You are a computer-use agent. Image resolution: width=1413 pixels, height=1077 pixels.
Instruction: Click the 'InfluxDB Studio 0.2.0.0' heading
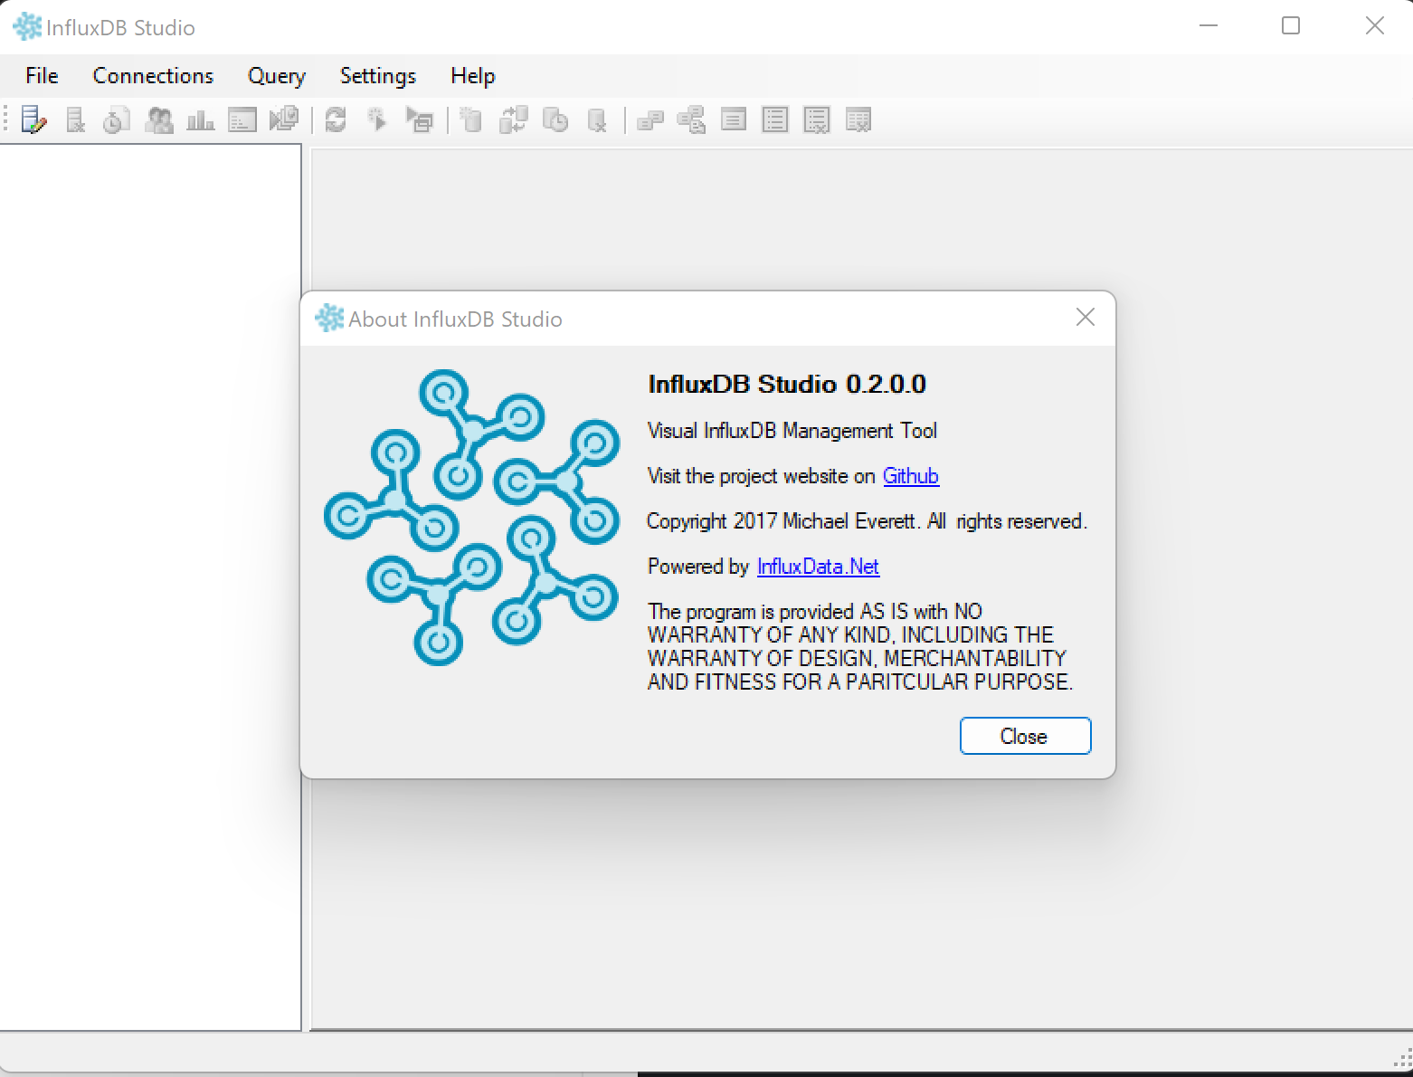pos(787,384)
